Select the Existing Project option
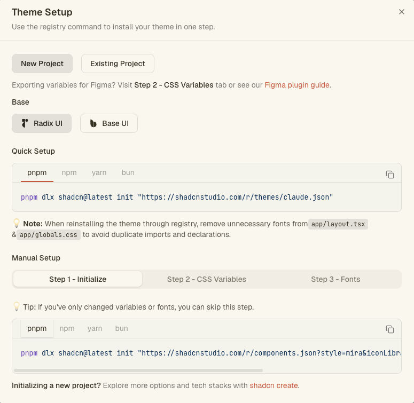 click(x=118, y=64)
